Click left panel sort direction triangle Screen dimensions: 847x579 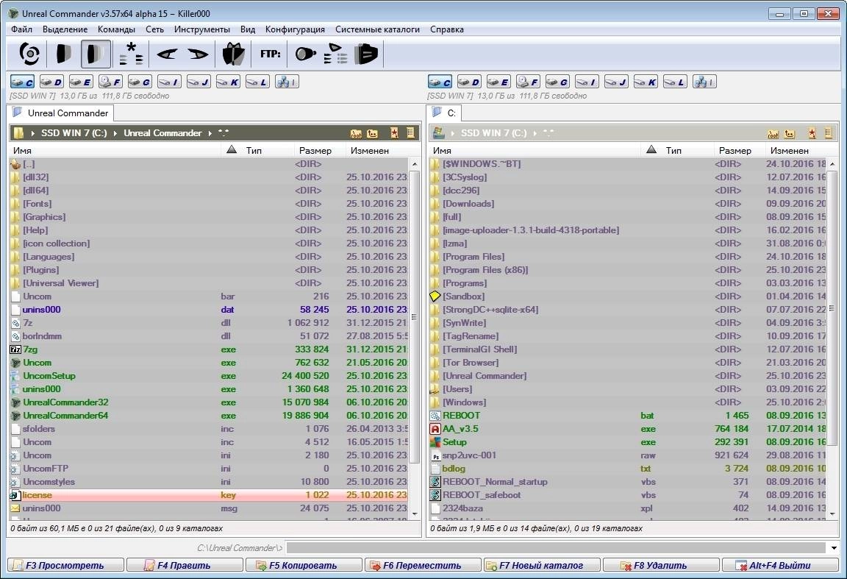pyautogui.click(x=232, y=150)
